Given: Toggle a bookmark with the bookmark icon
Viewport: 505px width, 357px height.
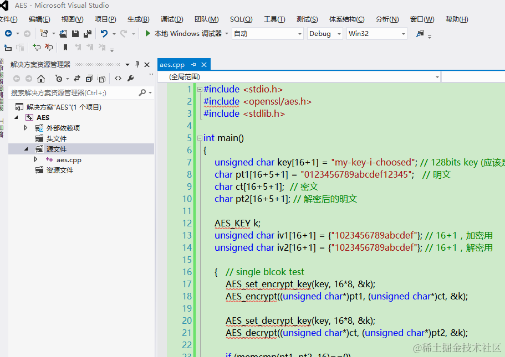Looking at the screenshot, I should 65,48.
